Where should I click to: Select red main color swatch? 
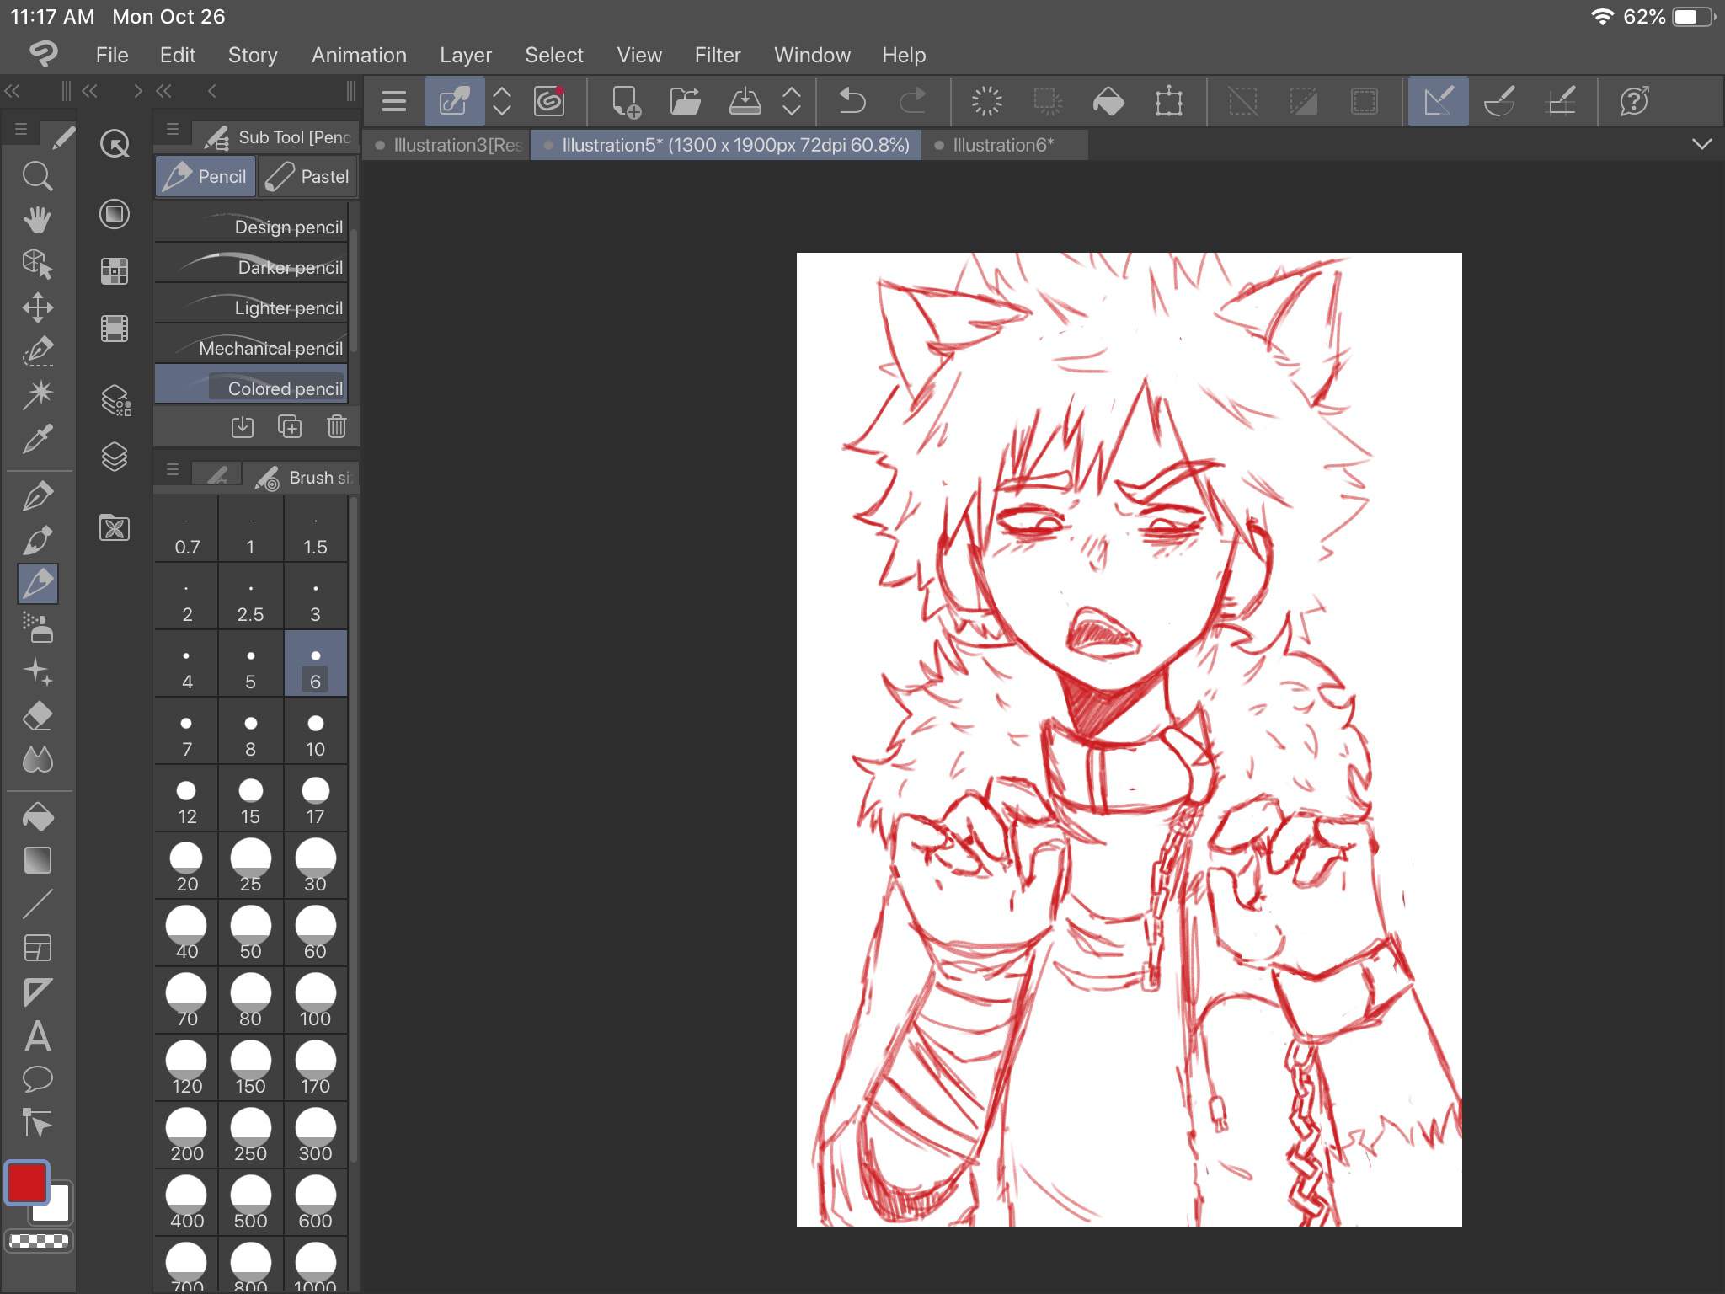pyautogui.click(x=27, y=1183)
